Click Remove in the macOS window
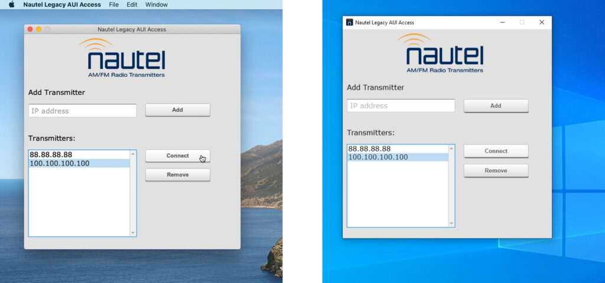The width and height of the screenshot is (605, 283). point(177,175)
